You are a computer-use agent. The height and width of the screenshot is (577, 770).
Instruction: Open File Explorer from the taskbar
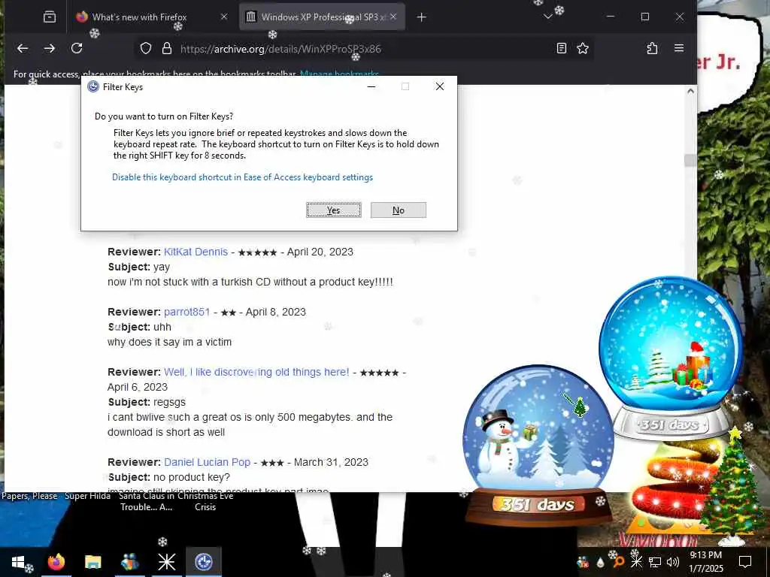(92, 562)
